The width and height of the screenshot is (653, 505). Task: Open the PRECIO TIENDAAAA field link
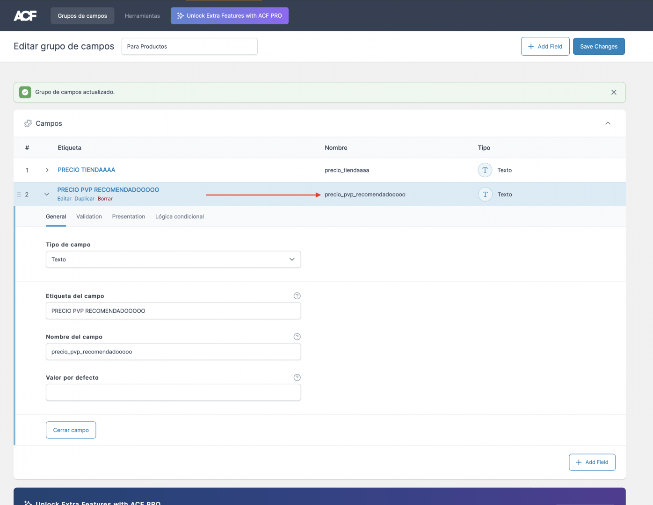87,170
